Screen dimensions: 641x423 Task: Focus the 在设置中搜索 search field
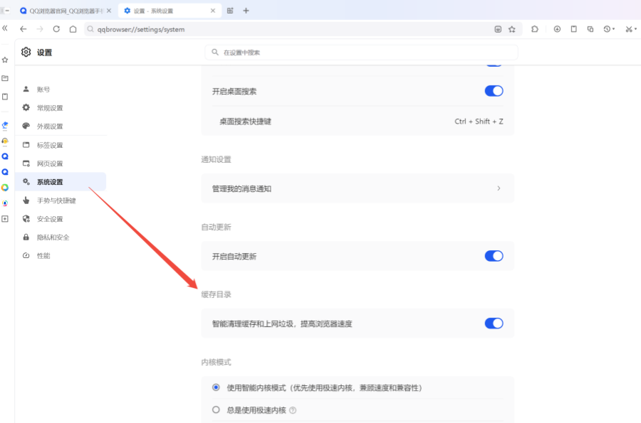coord(361,52)
